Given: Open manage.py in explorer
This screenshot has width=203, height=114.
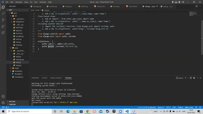Looking at the screenshot, I should point(18,77).
